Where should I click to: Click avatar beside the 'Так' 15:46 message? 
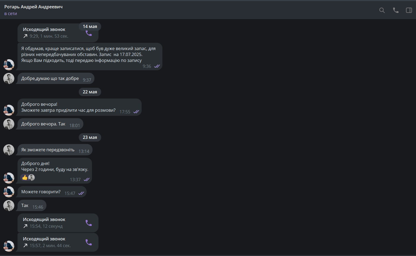[x=9, y=205]
